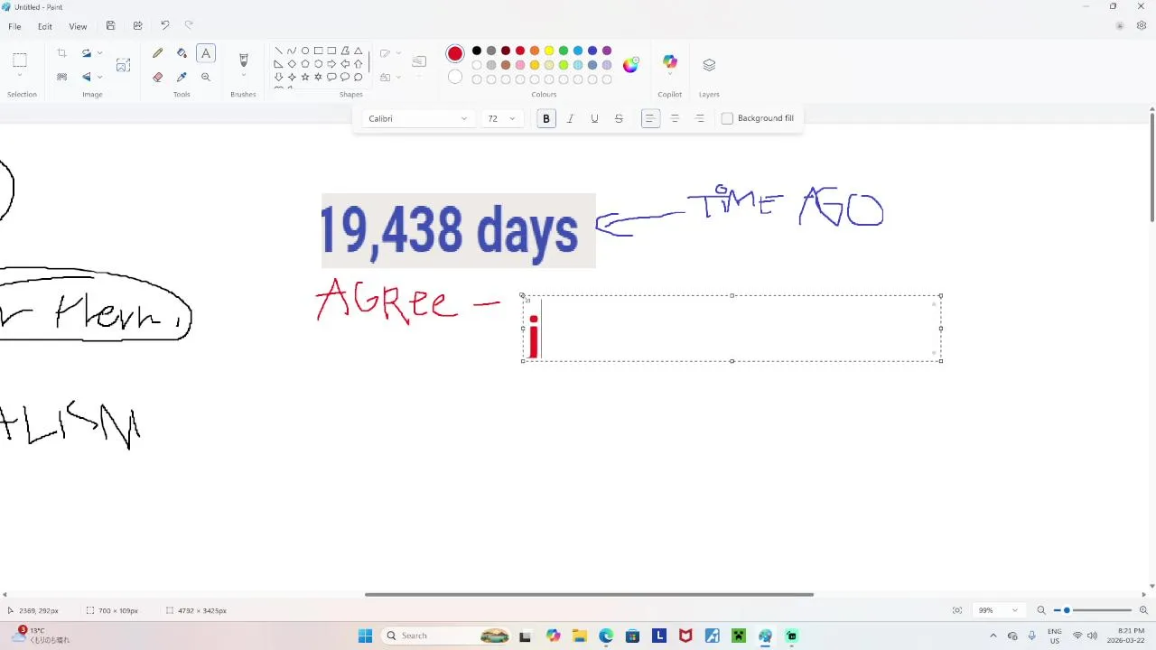Select the Brushes tool icon

[x=243, y=60]
